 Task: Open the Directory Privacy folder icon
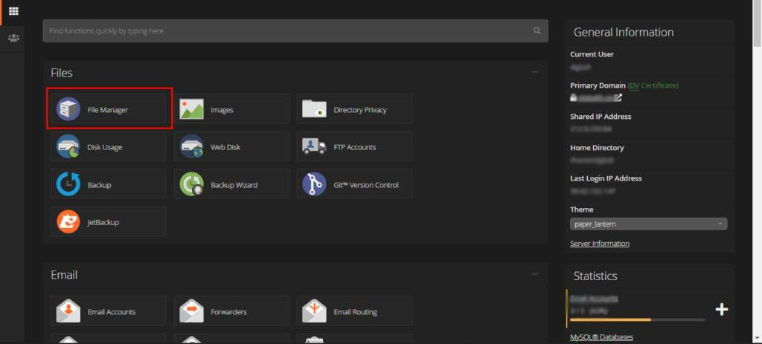(315, 108)
